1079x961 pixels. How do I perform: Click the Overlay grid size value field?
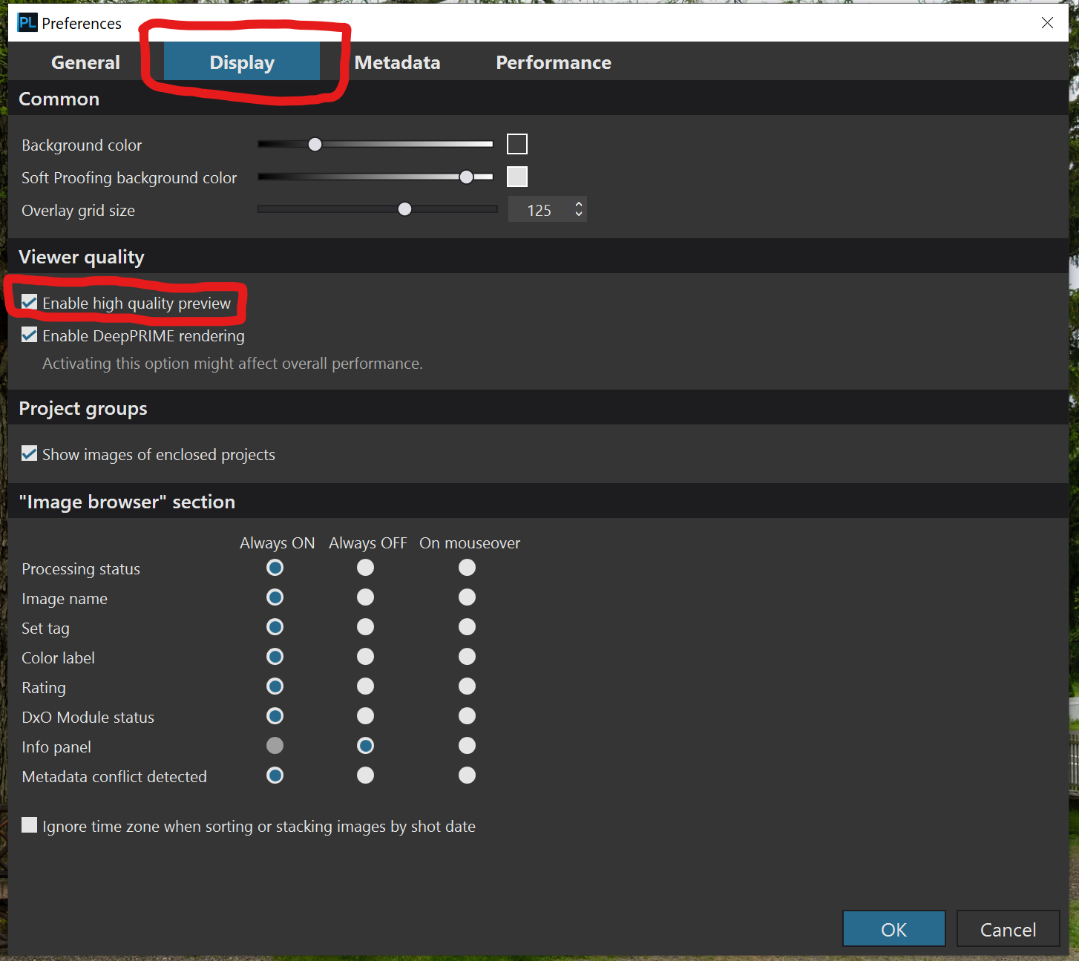pyautogui.click(x=539, y=210)
